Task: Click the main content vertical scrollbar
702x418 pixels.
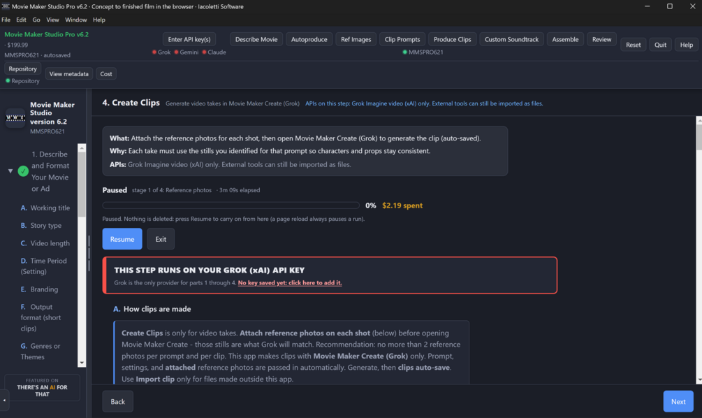Action: (x=699, y=250)
